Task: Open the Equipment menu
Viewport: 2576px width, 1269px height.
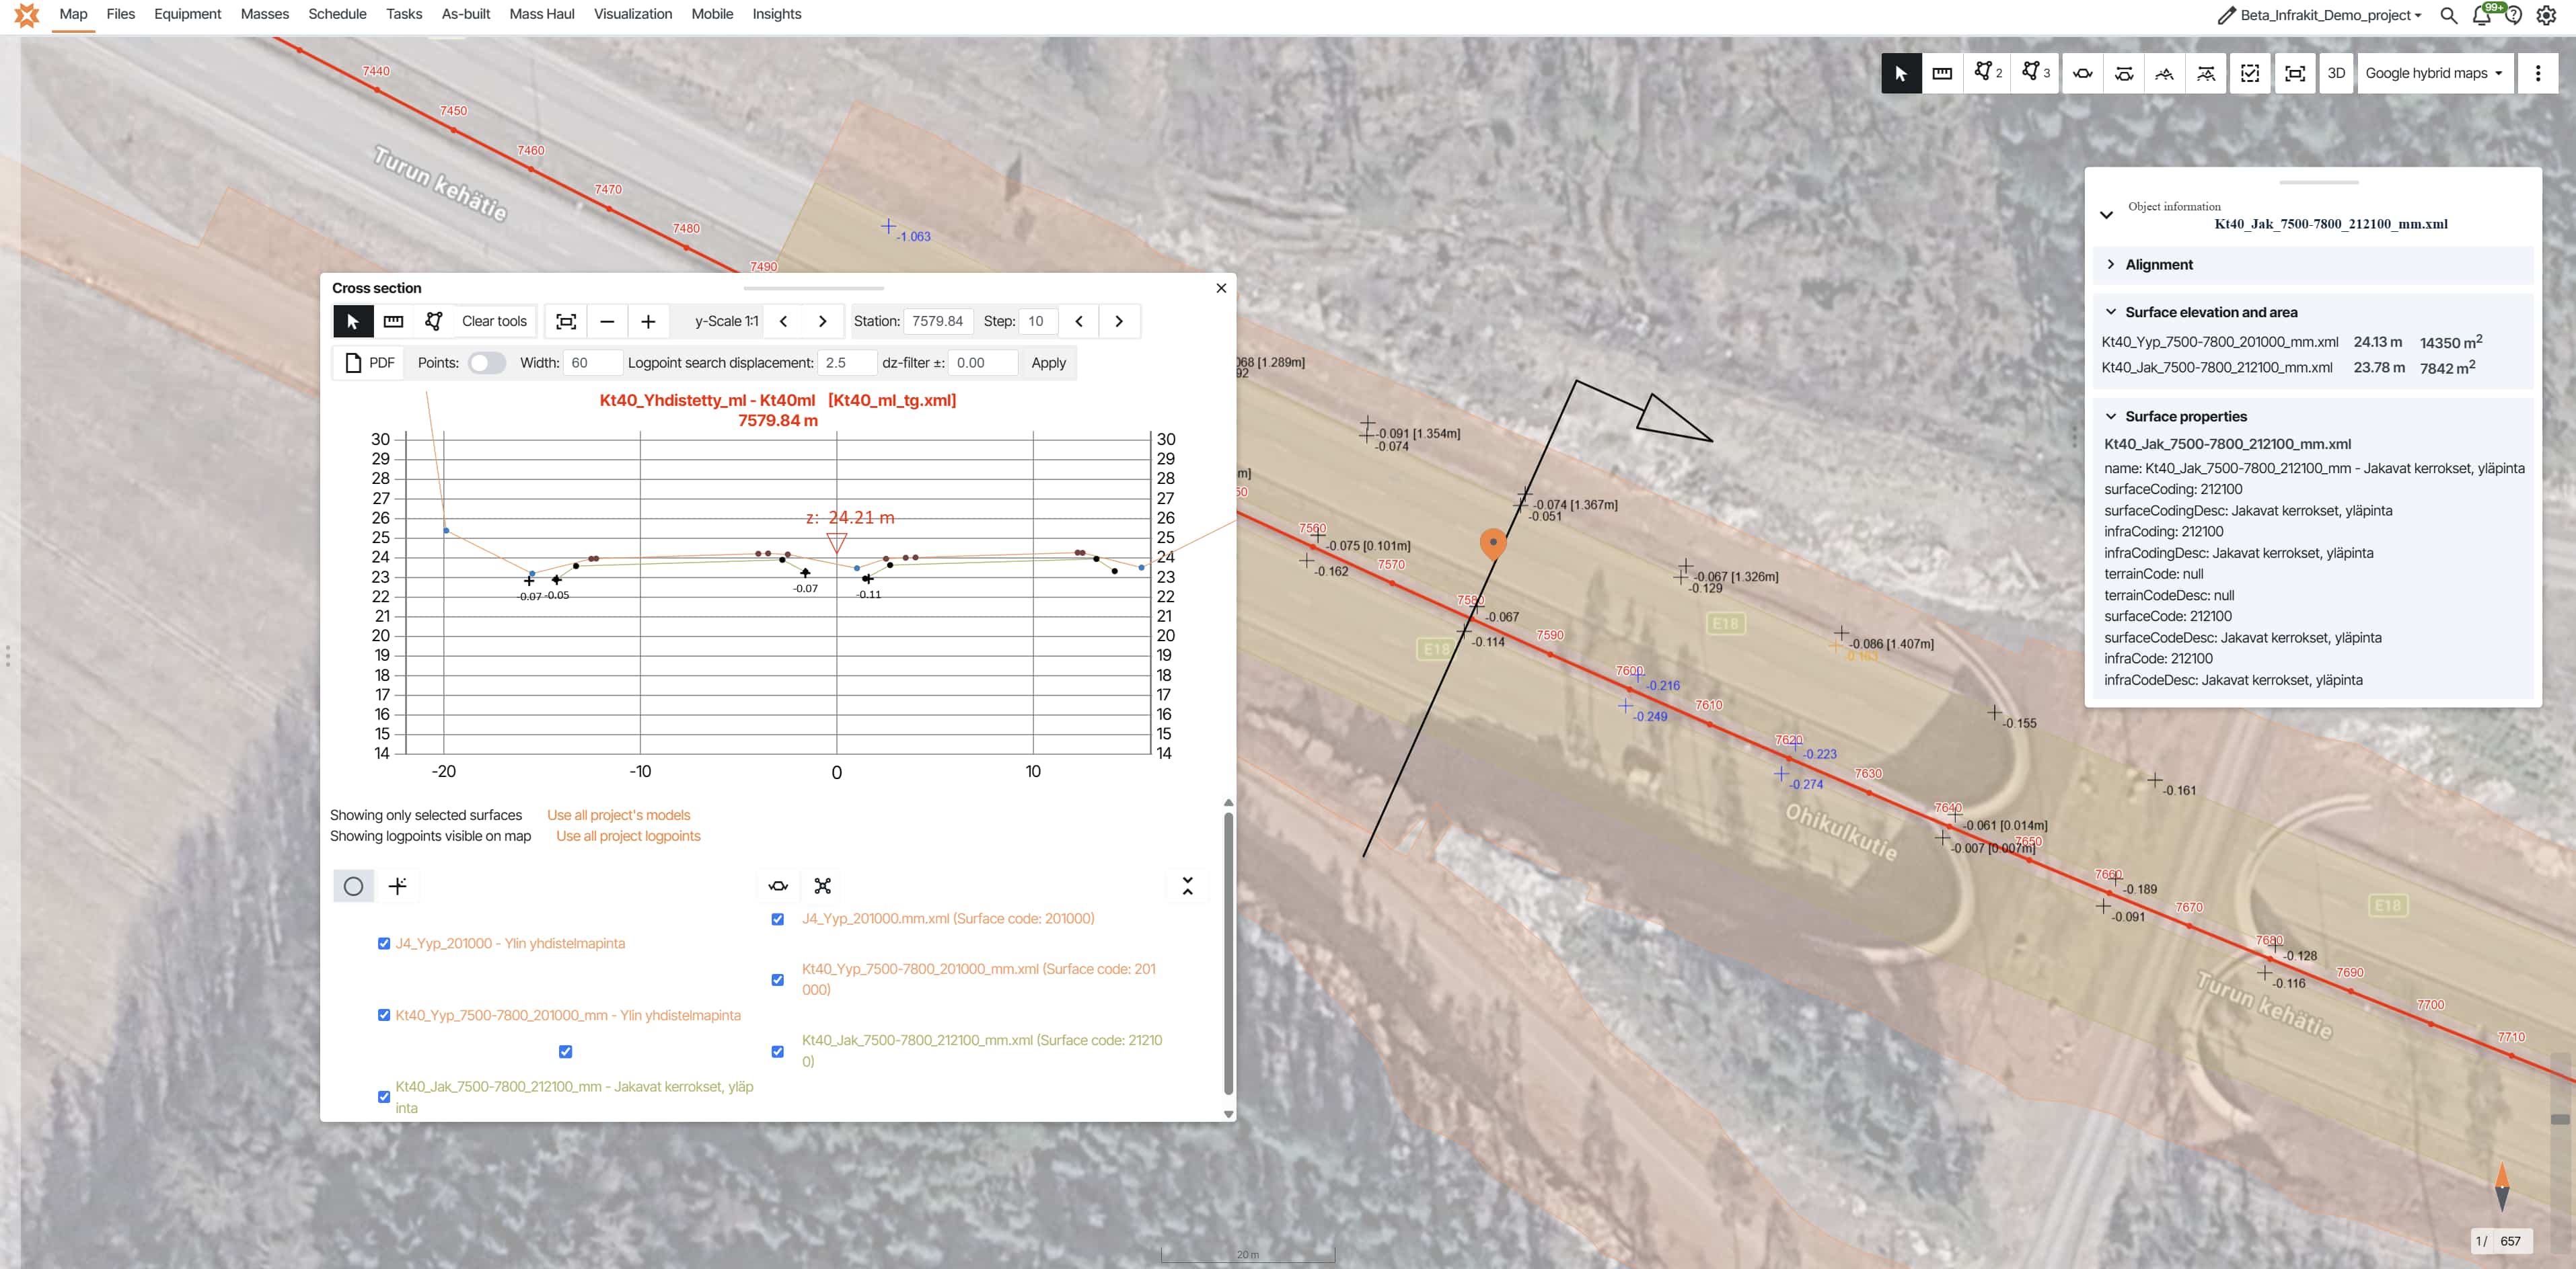Action: click(188, 14)
